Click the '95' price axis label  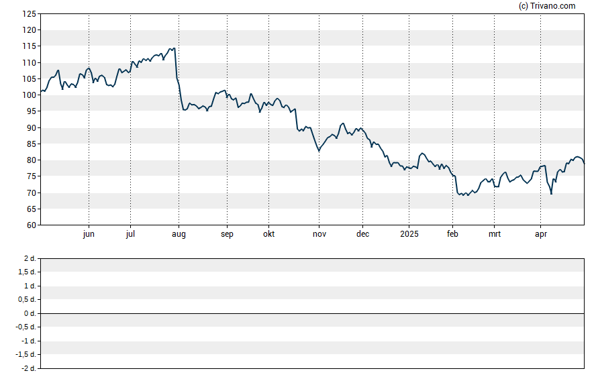click(32, 111)
